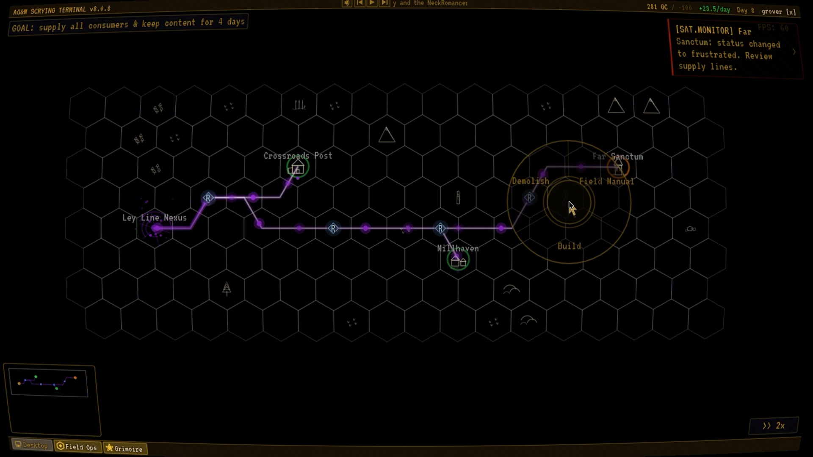Switch to the Desktop tab
This screenshot has width=813, height=457.
point(31,445)
